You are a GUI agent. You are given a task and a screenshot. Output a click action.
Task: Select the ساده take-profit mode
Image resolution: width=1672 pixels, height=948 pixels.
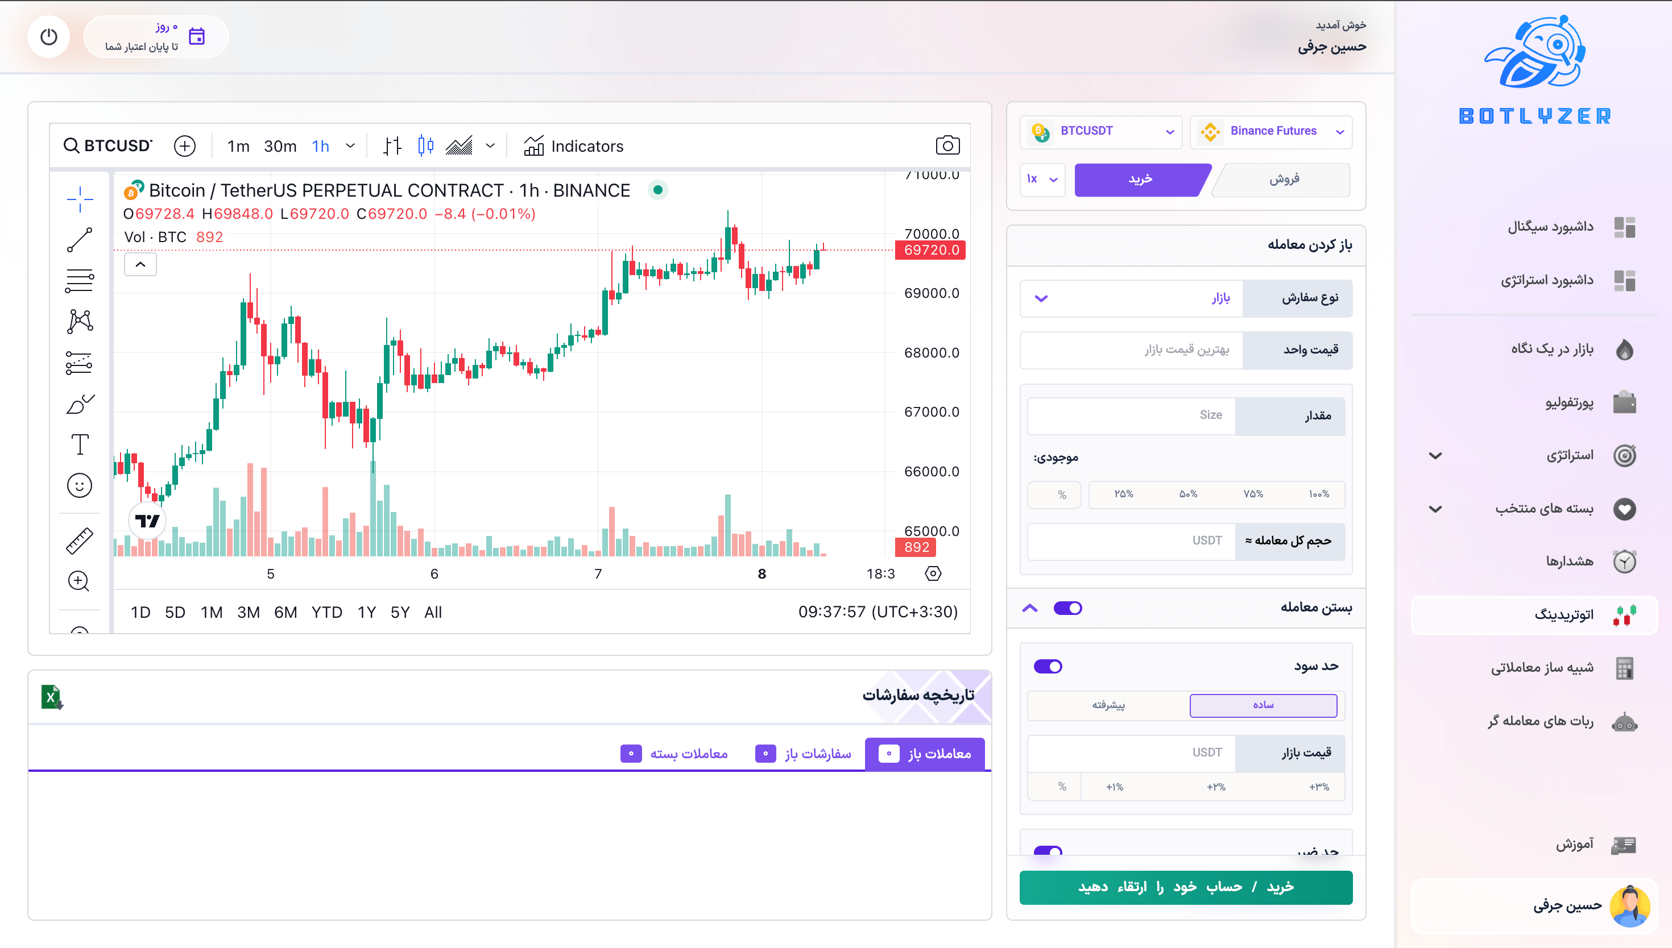[1263, 705]
